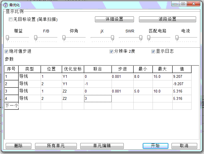
Task: Close the 最优化 dialog window
Action: coord(194,4)
